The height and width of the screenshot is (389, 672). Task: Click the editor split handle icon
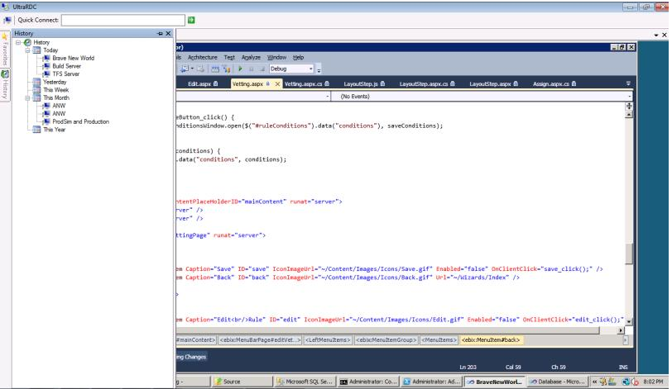click(x=629, y=106)
